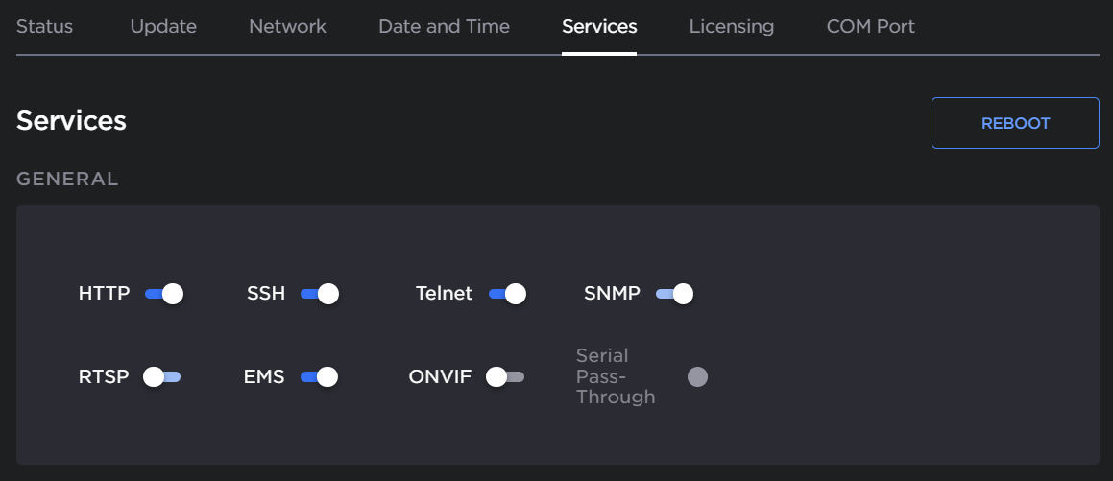Screen dimensions: 1113x481
Task: Open the Update tab
Action: 163,27
